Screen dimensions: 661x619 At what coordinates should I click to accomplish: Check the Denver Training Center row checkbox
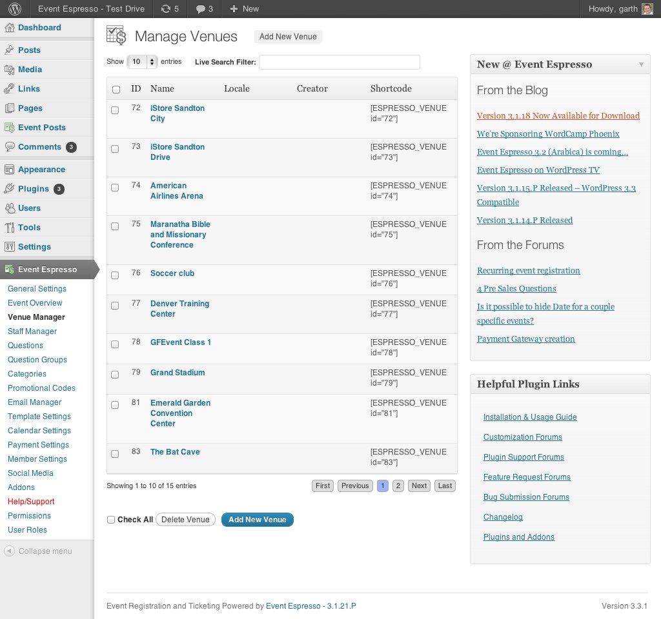click(x=115, y=306)
